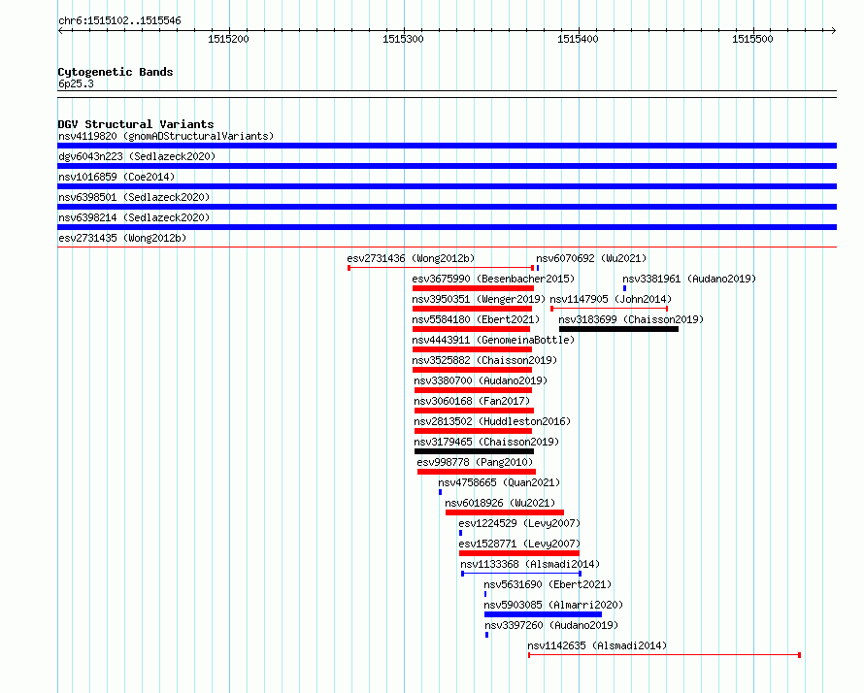Click the small blue marker under nsv4758665

pyautogui.click(x=441, y=492)
